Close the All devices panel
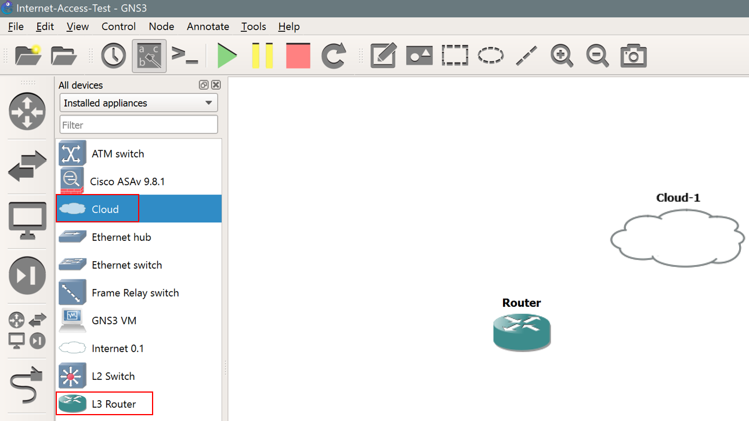The width and height of the screenshot is (749, 421). 216,85
